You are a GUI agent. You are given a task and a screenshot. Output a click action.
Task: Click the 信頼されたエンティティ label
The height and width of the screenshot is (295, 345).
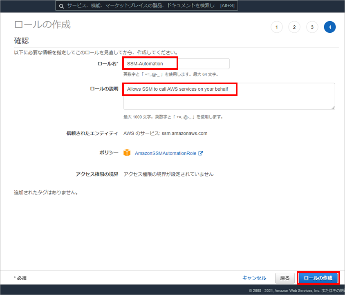pos(92,133)
